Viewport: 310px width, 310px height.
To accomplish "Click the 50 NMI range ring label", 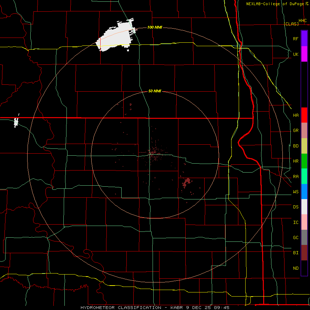I will [x=155, y=91].
